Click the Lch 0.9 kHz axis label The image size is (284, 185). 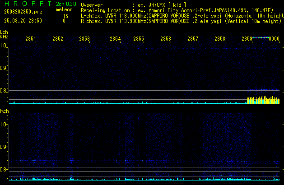[3, 68]
